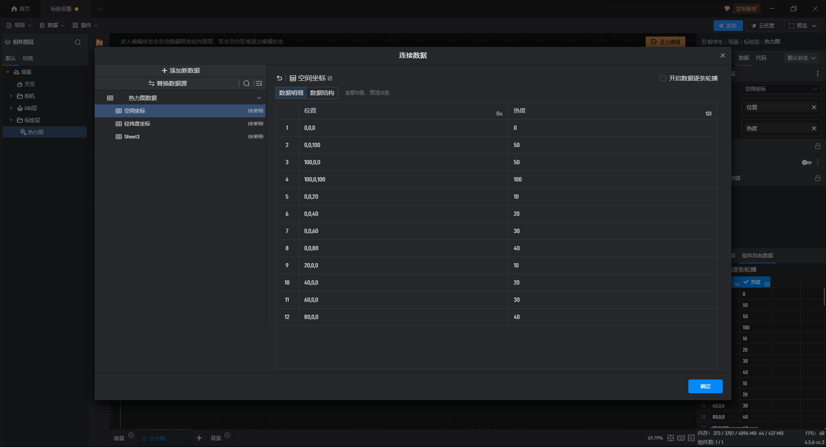Open 项目 menu

(x=19, y=25)
